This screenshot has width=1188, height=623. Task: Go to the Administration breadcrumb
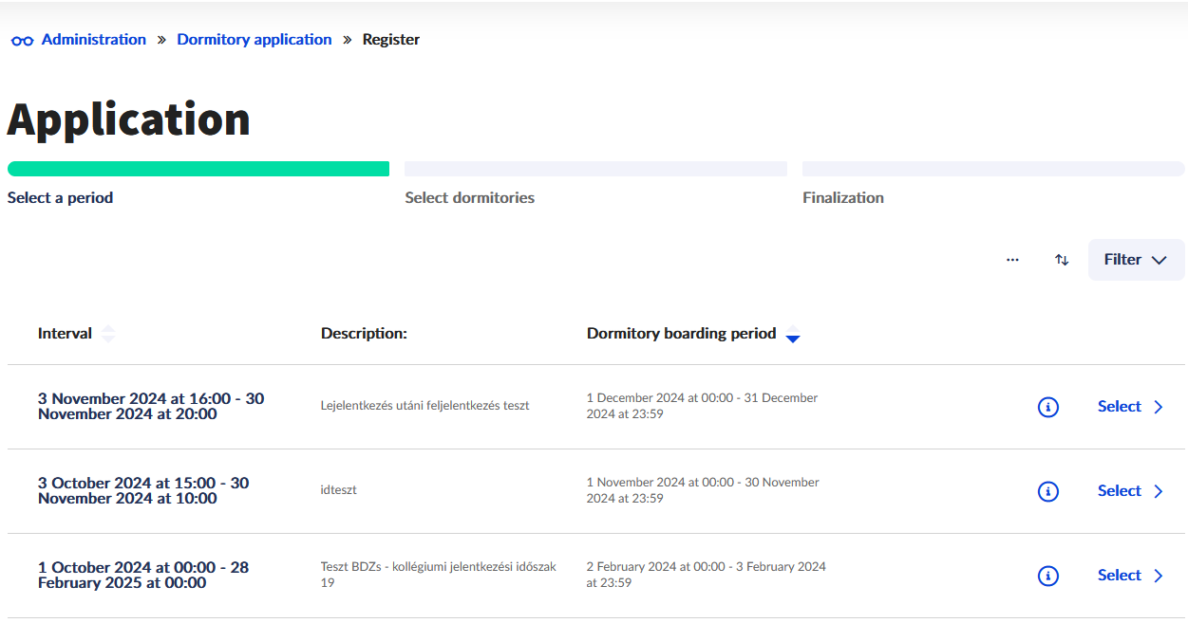pos(94,40)
